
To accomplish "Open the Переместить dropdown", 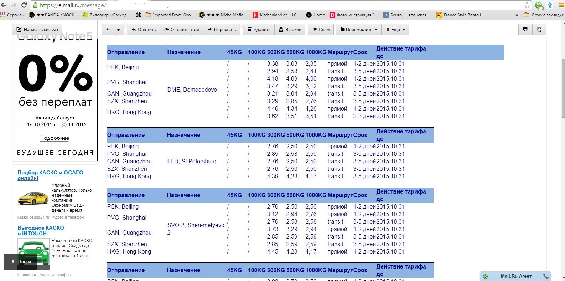I will point(358,30).
